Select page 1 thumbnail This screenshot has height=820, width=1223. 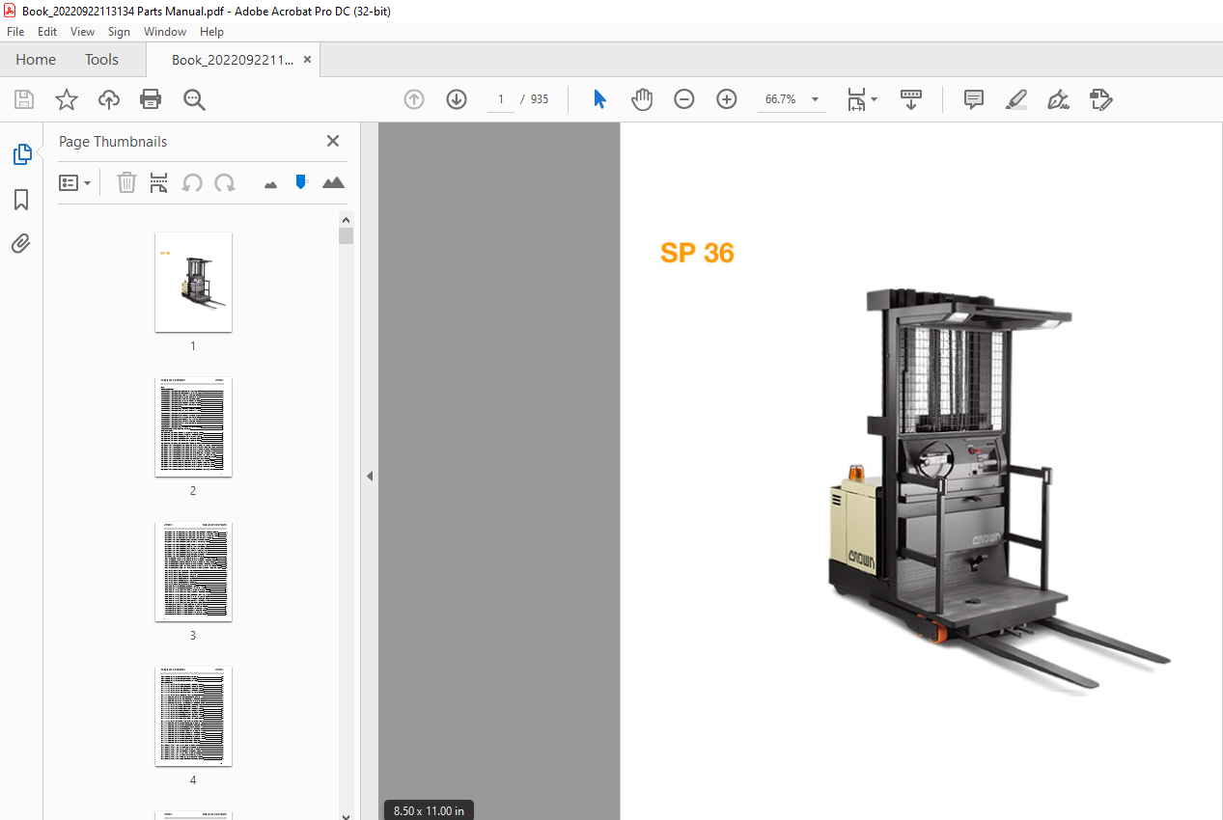pos(193,282)
